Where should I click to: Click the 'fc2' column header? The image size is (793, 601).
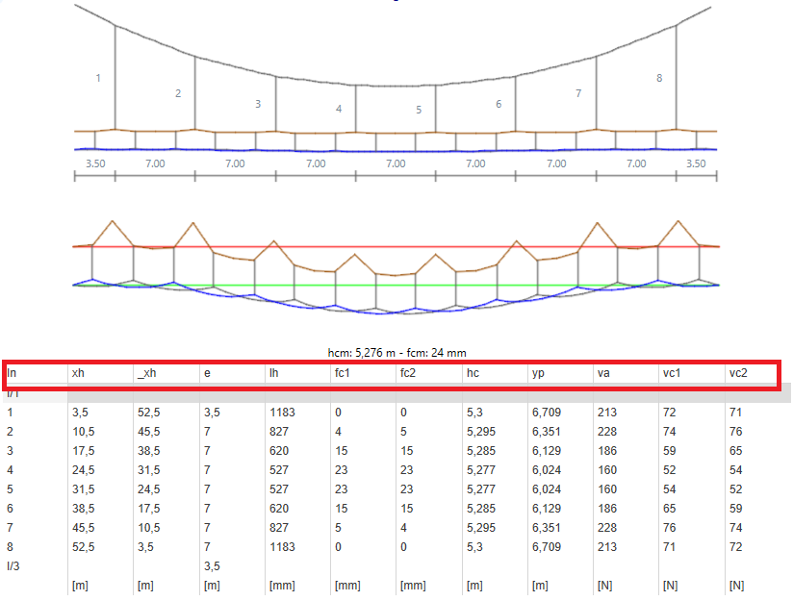pyautogui.click(x=408, y=373)
